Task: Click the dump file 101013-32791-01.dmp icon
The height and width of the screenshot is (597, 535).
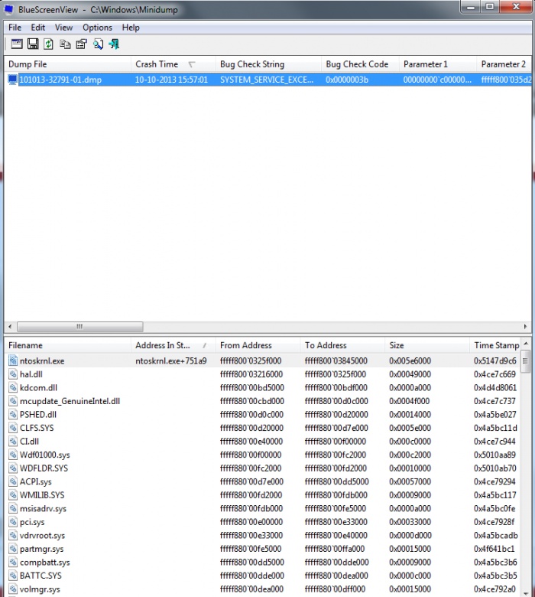Action: [13, 80]
